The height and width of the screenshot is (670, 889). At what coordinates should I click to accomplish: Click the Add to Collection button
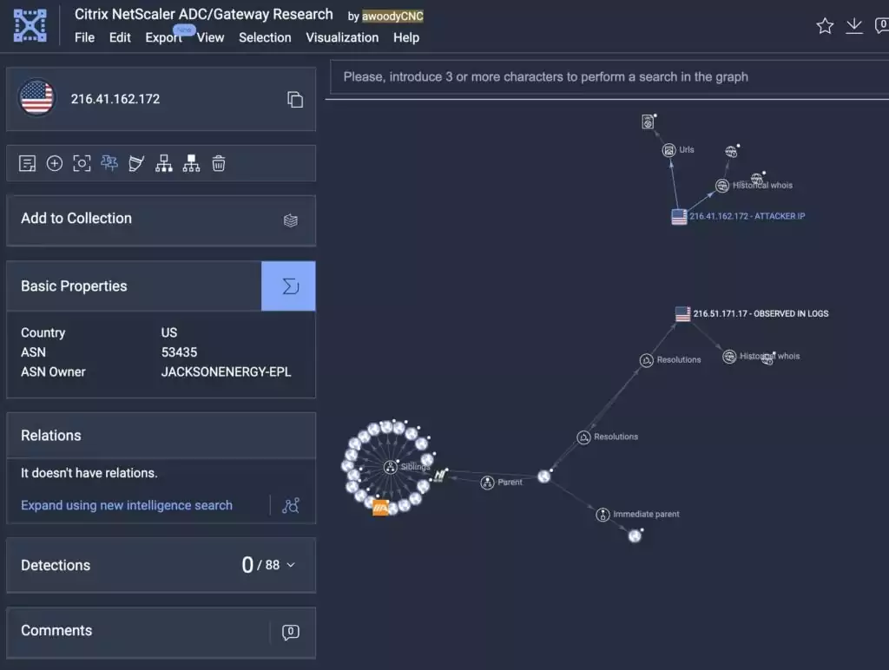pyautogui.click(x=161, y=220)
